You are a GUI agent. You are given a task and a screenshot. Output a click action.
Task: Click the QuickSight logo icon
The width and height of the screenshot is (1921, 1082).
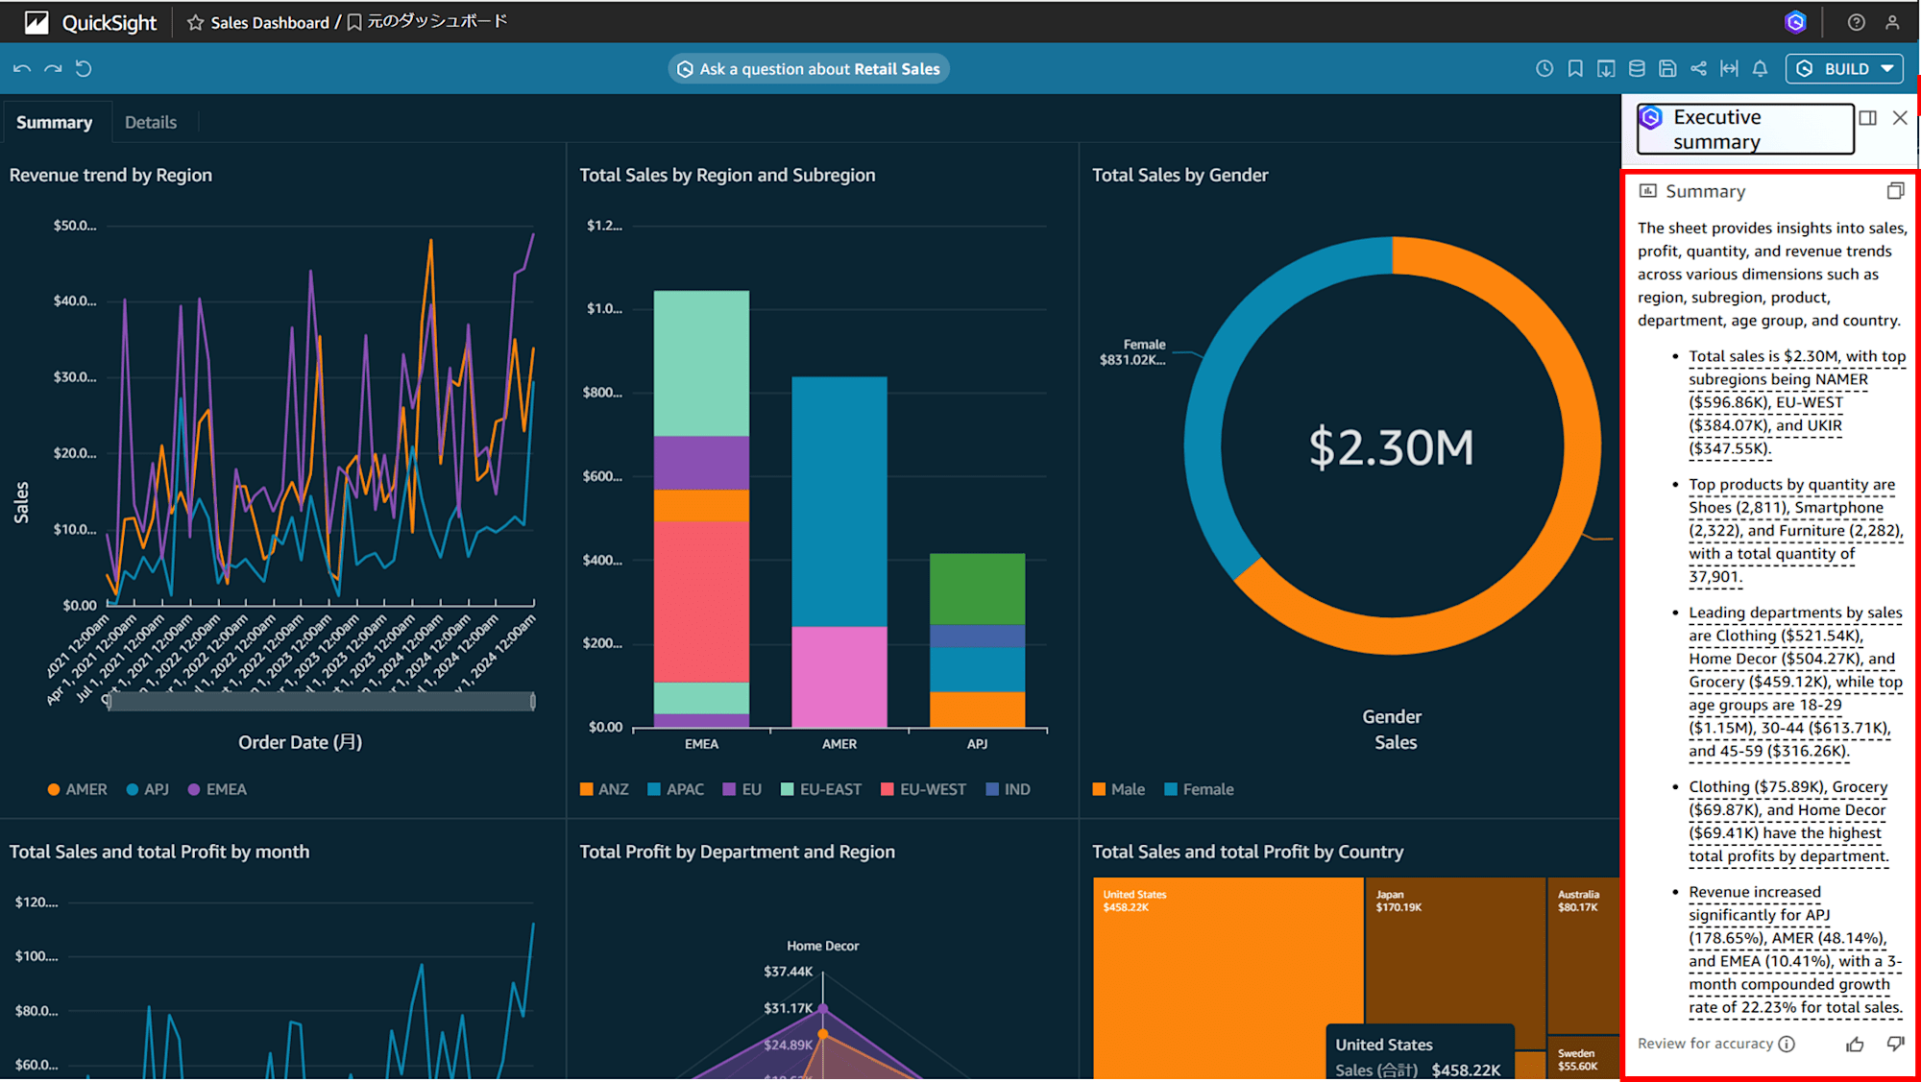(x=36, y=22)
